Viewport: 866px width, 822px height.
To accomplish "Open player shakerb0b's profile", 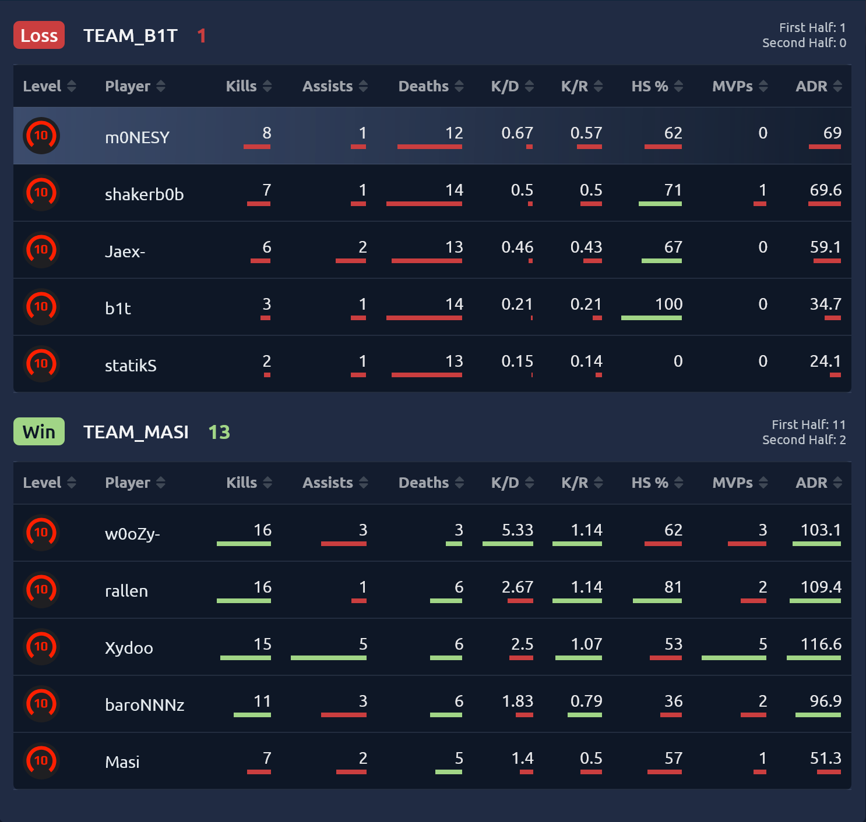I will pos(144,194).
